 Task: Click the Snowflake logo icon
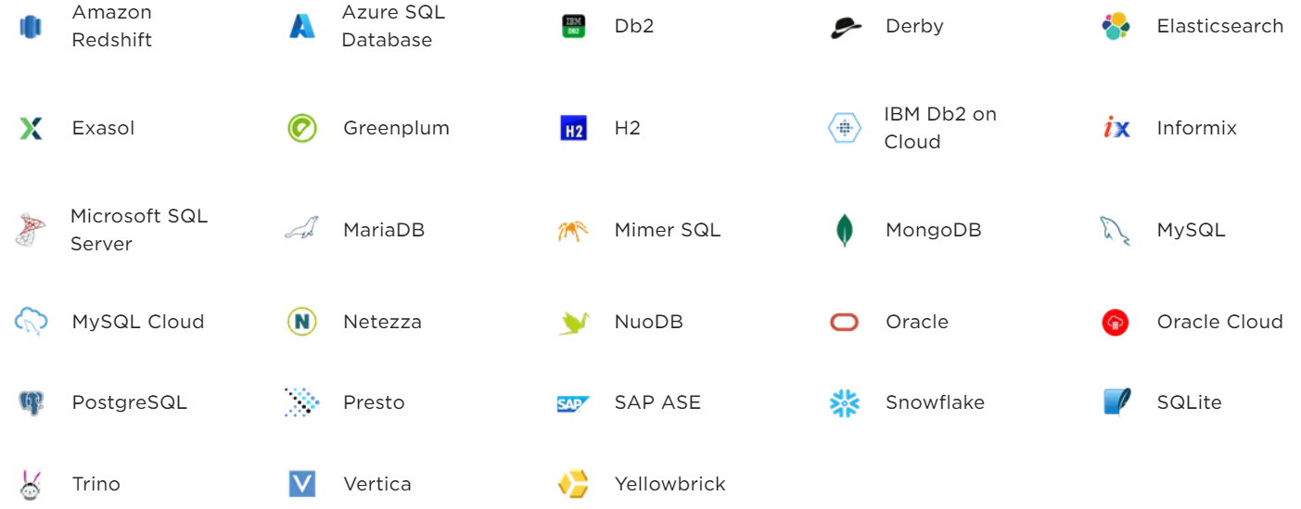pyautogui.click(x=844, y=402)
